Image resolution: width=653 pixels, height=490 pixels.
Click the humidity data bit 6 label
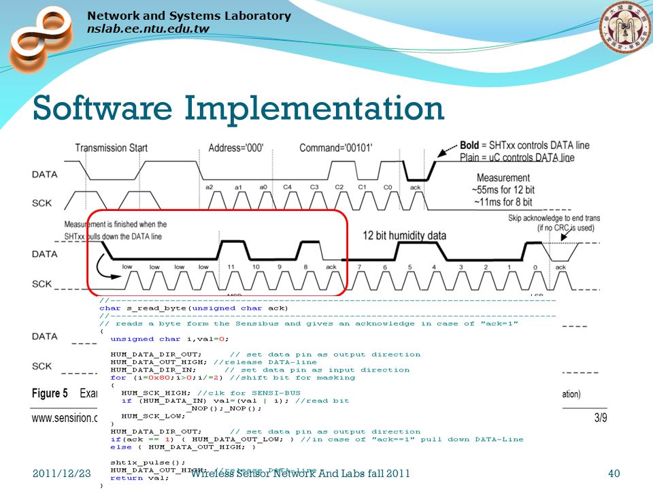pyautogui.click(x=385, y=267)
